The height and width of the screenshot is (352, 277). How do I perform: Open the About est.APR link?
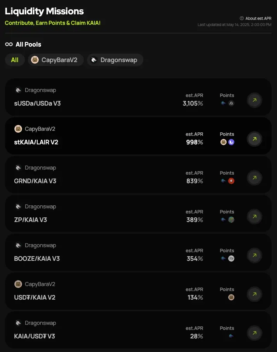pos(258,18)
